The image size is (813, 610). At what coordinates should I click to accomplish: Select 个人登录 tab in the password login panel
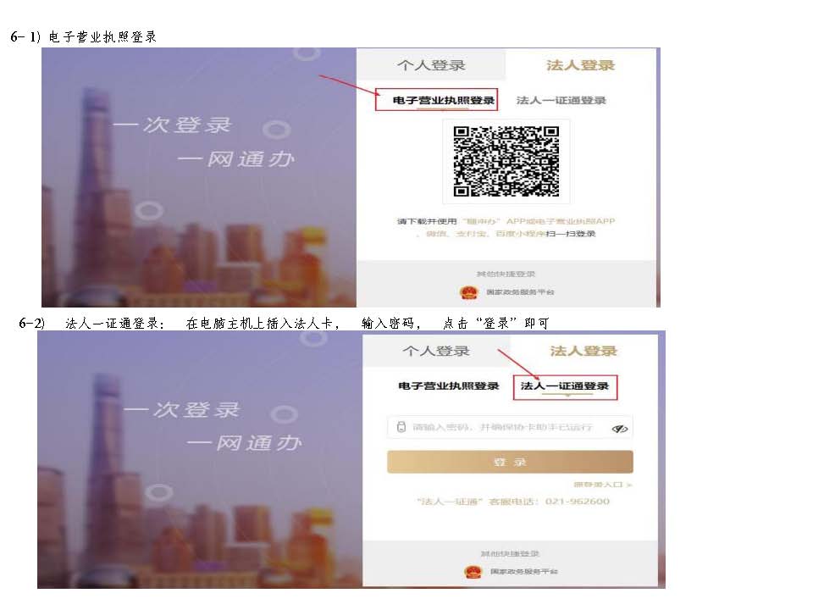(x=436, y=351)
